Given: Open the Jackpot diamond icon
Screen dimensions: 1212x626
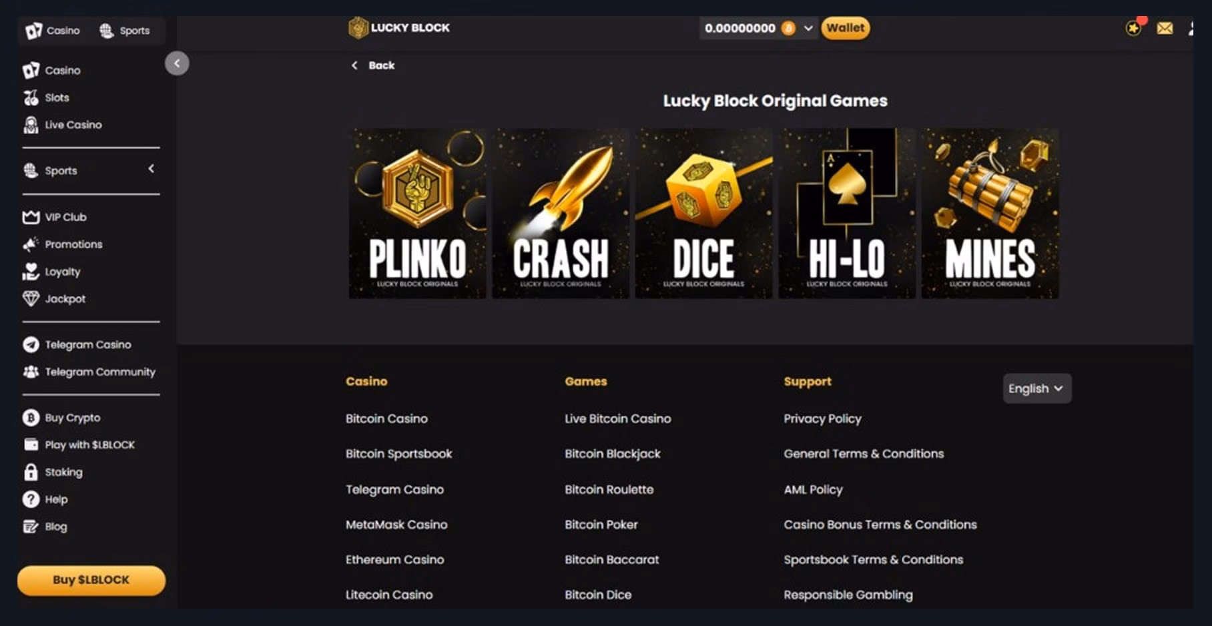Looking at the screenshot, I should [x=31, y=298].
